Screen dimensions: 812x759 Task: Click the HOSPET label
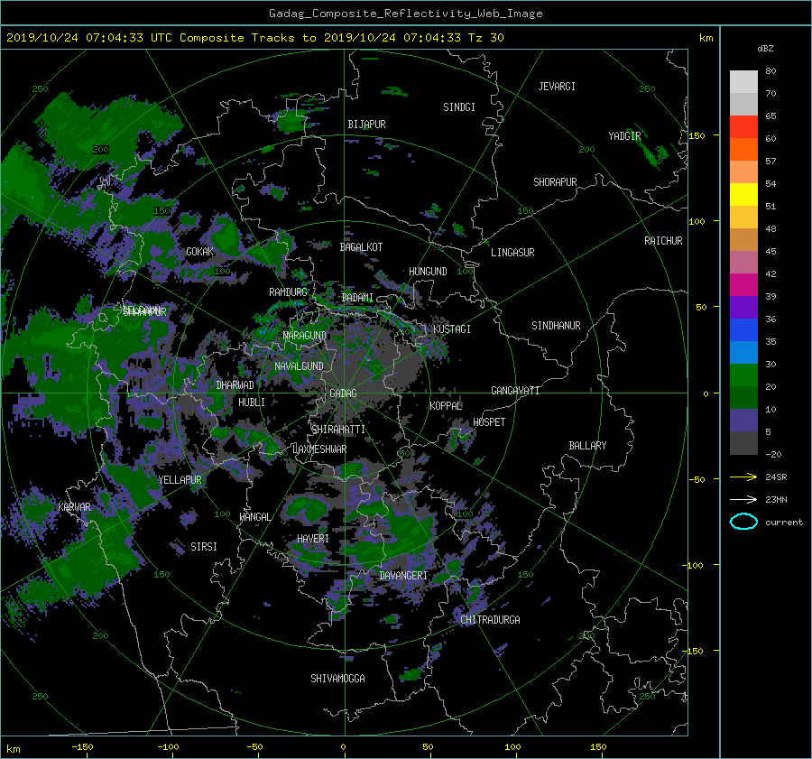[489, 422]
